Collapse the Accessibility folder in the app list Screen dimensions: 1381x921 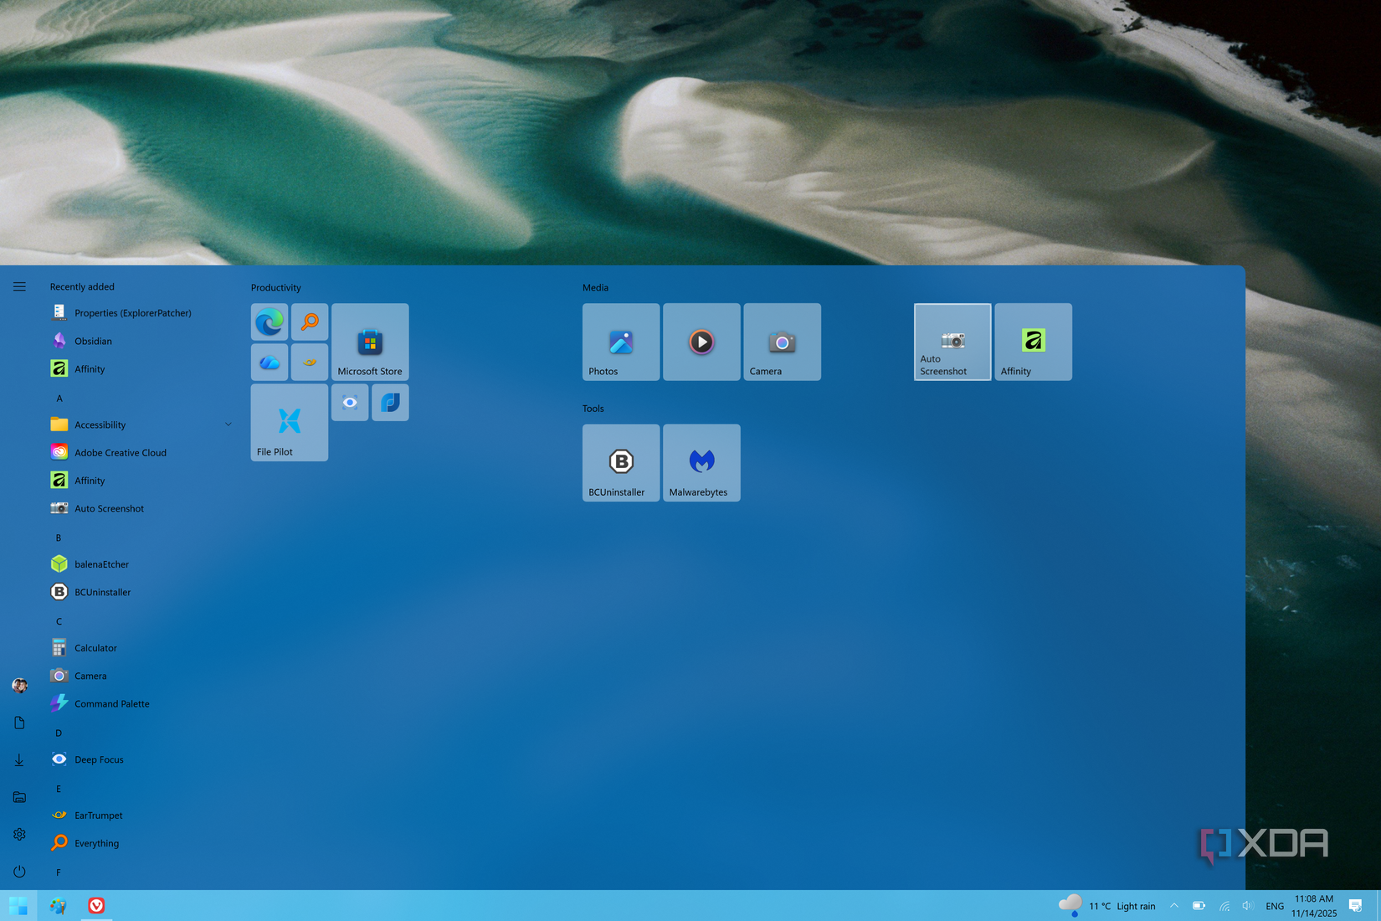(x=228, y=424)
